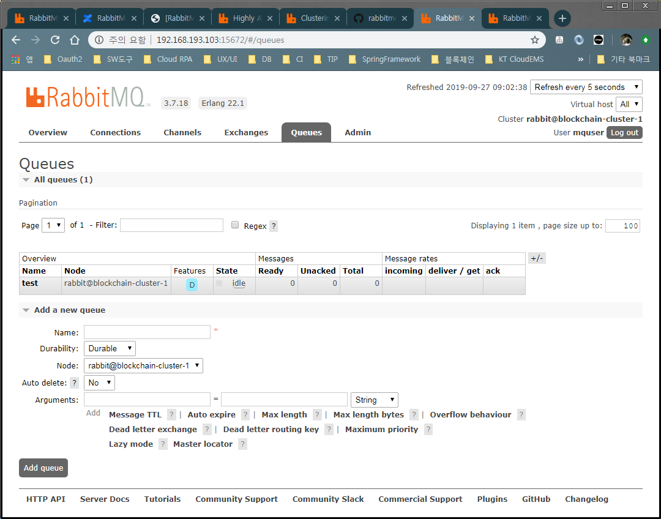This screenshot has width=661, height=519.
Task: Open Message TTL help question mark
Action: coord(171,415)
